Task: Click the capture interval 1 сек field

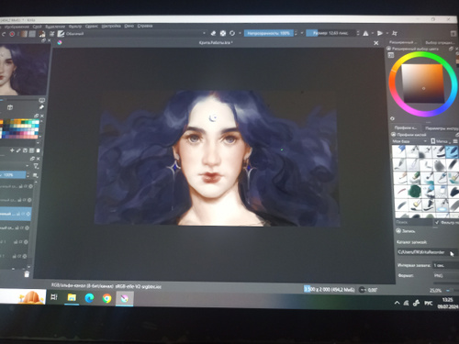Action: click(x=445, y=265)
